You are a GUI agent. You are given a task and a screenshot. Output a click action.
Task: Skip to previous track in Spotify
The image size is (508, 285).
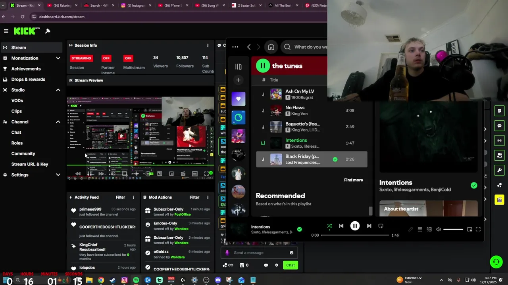(x=341, y=226)
